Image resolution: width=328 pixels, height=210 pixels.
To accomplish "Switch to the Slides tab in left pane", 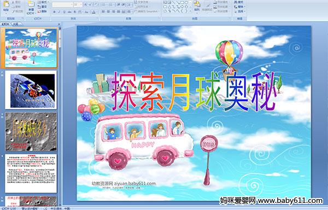I will 5,24.
